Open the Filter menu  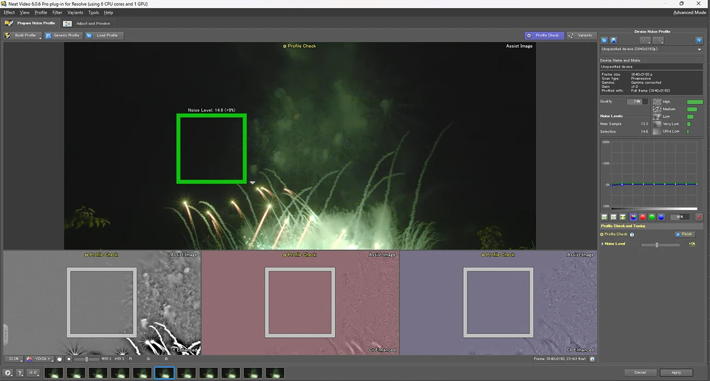coord(57,13)
